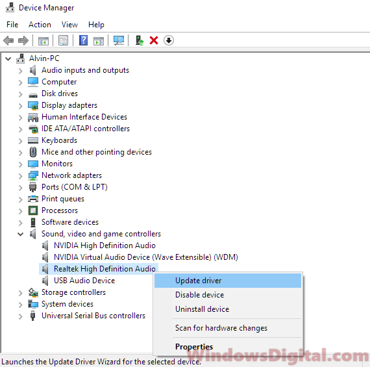
Task: Select the Human Interface Devices label
Action: pyautogui.click(x=84, y=117)
